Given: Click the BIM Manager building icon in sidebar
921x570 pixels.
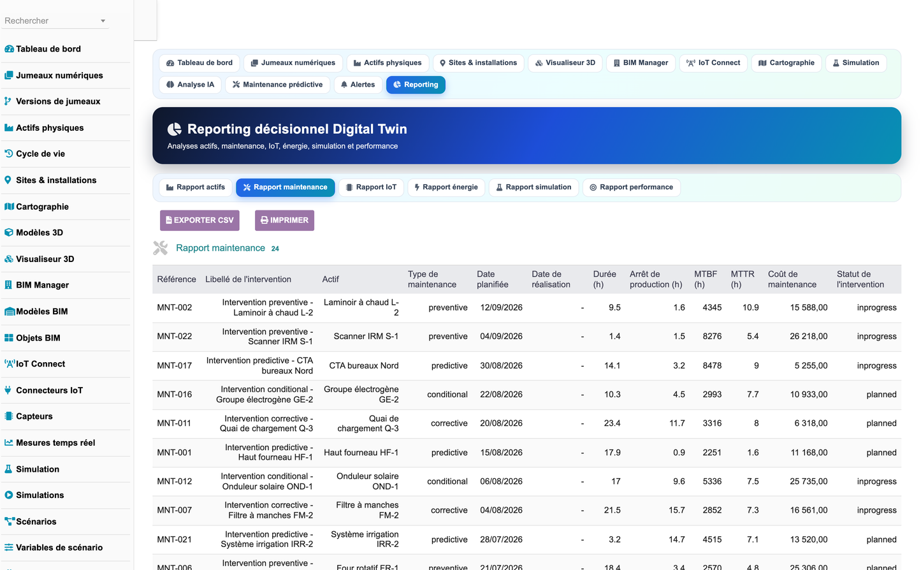Looking at the screenshot, I should click(x=8, y=285).
